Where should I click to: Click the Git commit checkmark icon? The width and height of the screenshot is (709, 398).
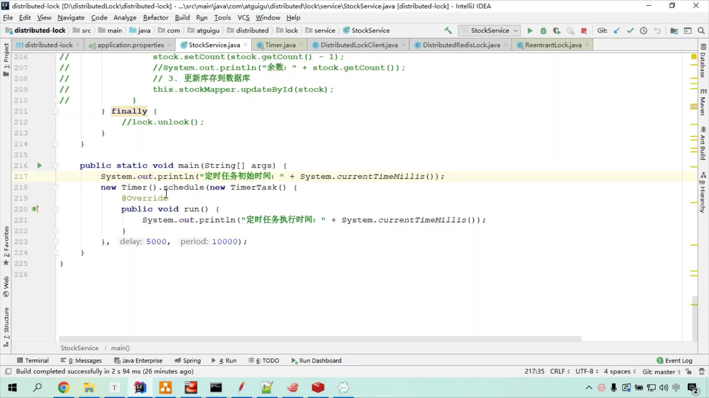click(630, 31)
